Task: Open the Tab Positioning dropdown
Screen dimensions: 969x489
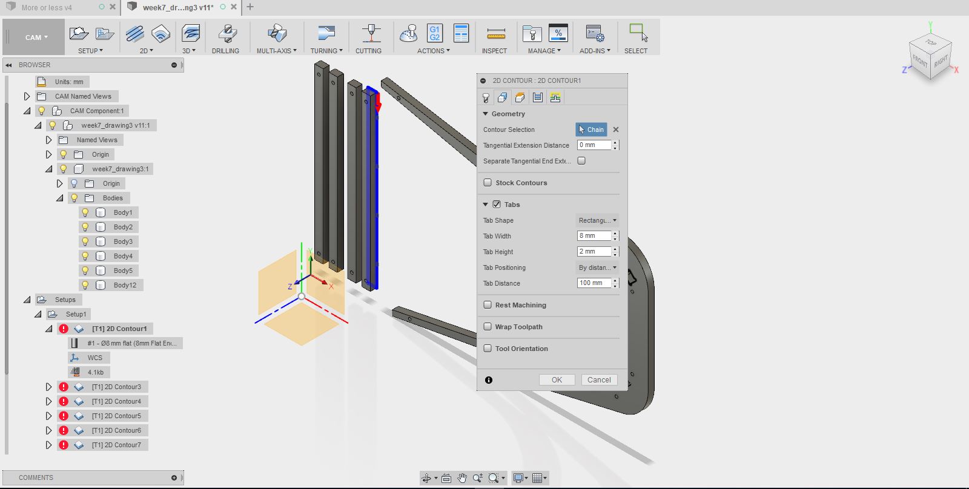Action: [597, 267]
